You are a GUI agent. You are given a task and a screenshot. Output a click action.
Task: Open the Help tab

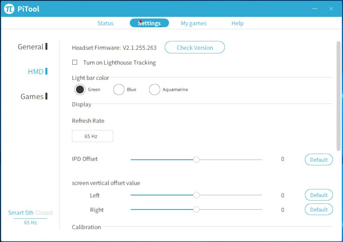pyautogui.click(x=237, y=23)
